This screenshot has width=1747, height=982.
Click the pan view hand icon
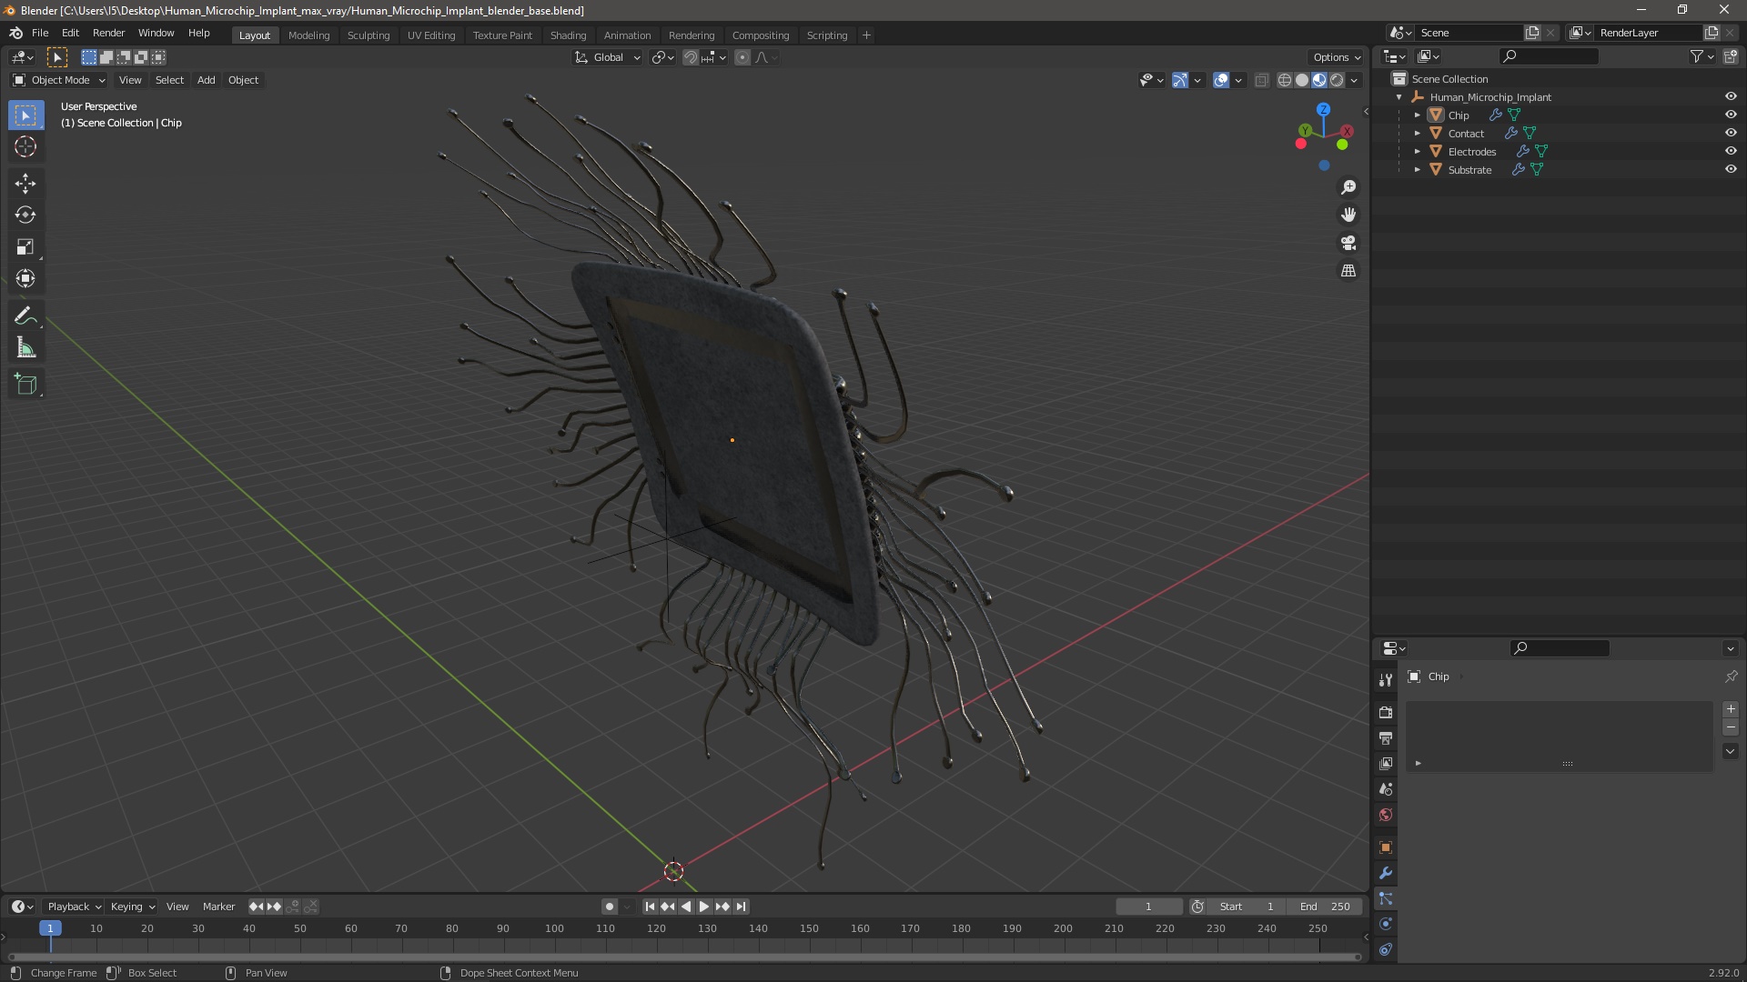[x=1348, y=215]
